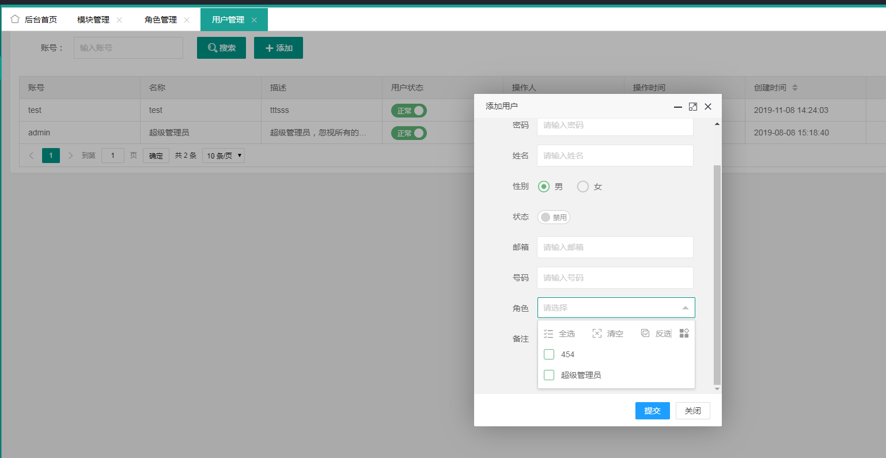Click the invert selection icon

pos(645,334)
